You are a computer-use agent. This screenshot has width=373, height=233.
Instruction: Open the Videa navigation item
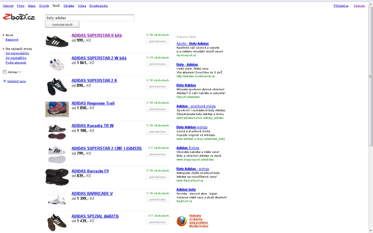click(82, 6)
